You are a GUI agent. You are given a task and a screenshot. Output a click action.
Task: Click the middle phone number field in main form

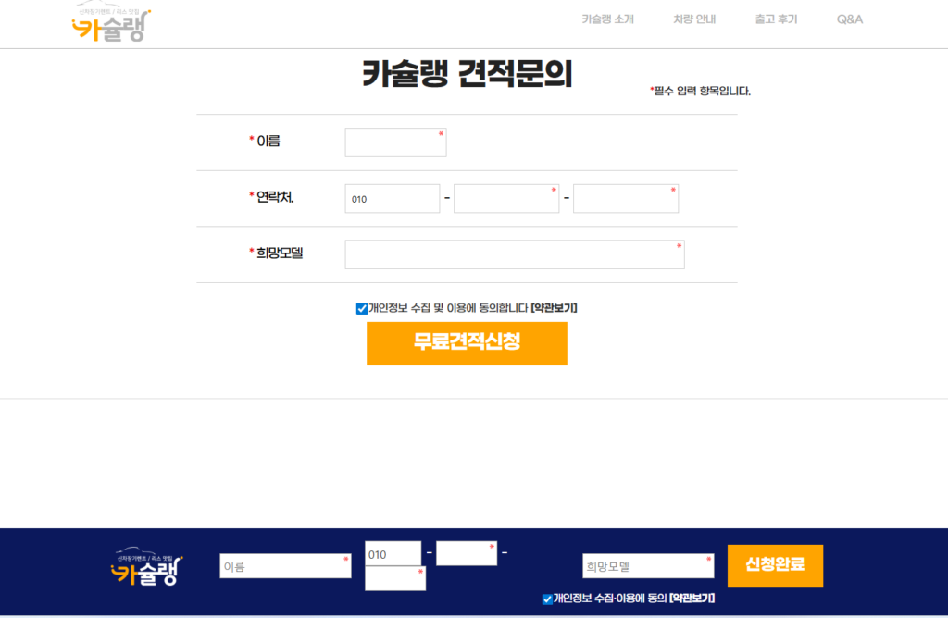(505, 199)
